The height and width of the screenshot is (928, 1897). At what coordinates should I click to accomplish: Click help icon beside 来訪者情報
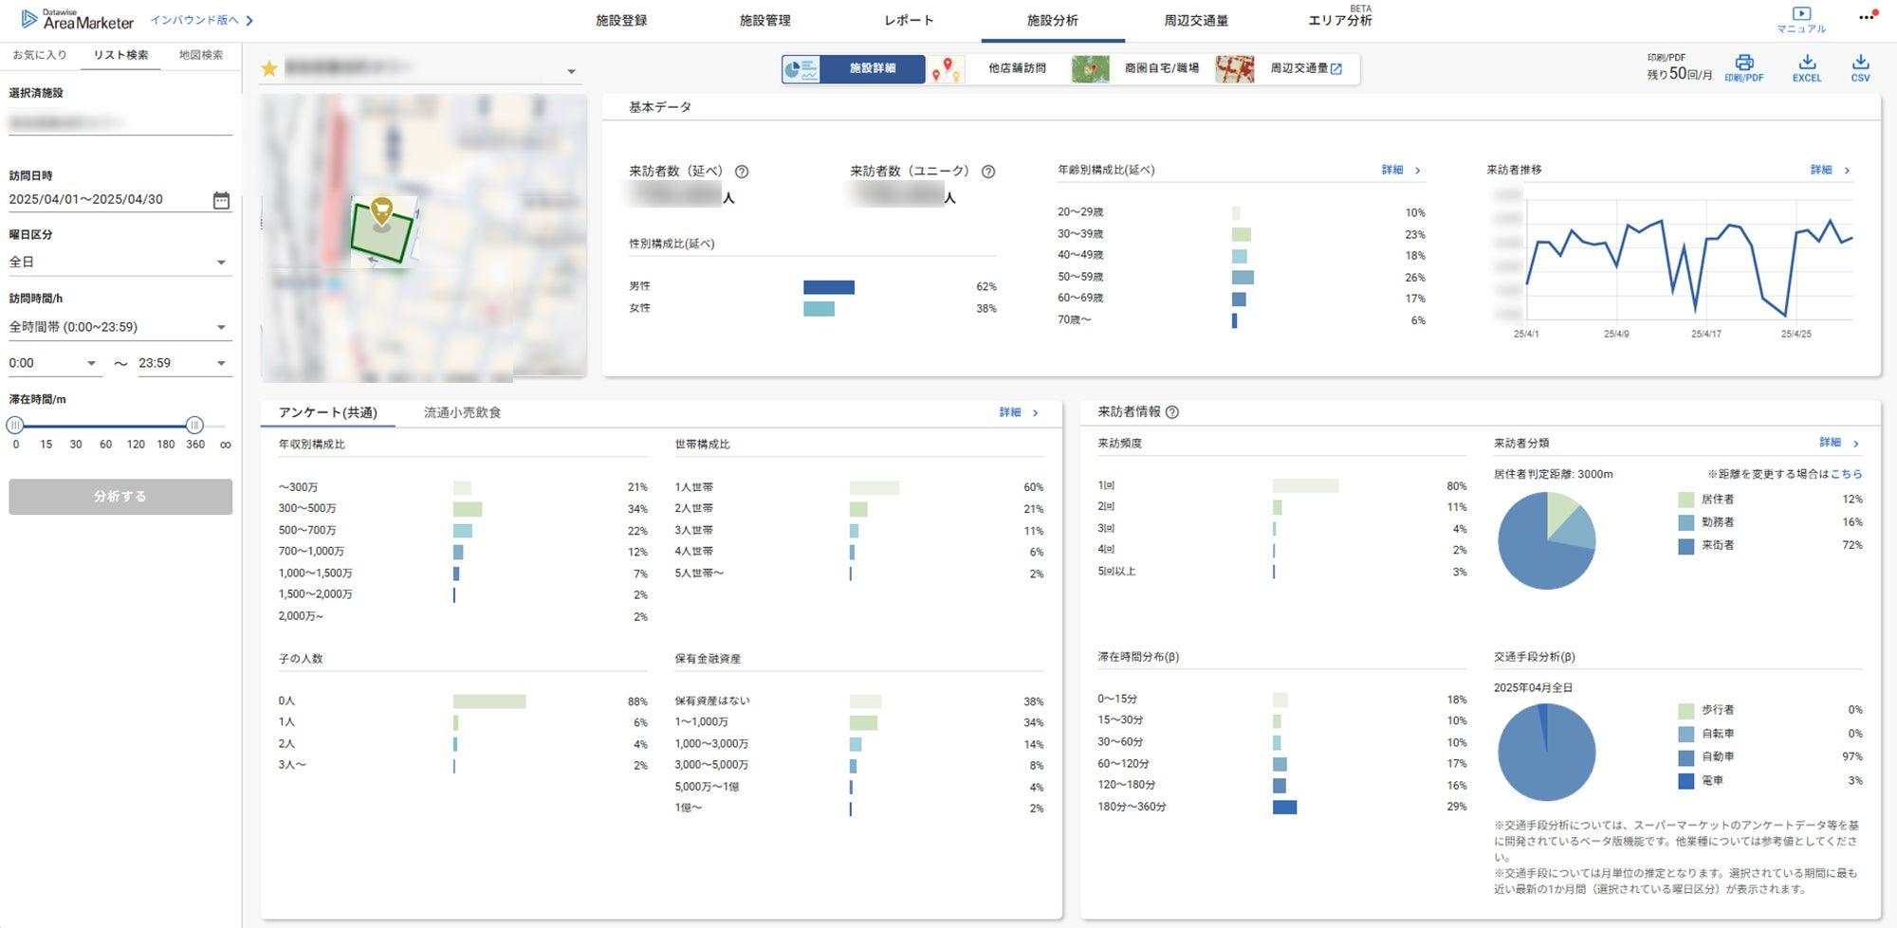pyautogui.click(x=1172, y=412)
